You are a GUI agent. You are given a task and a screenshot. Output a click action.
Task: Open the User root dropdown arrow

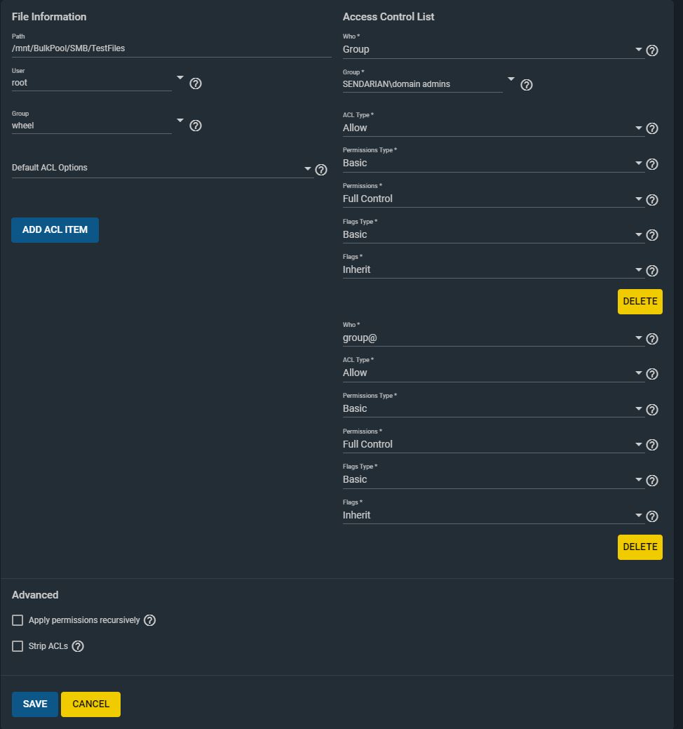pyautogui.click(x=180, y=78)
